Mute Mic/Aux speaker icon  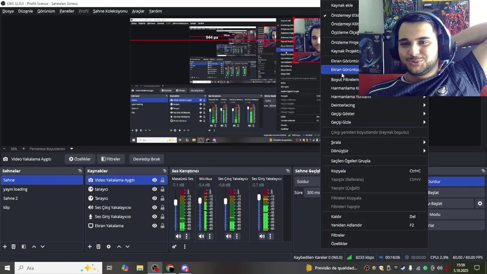coord(201,236)
